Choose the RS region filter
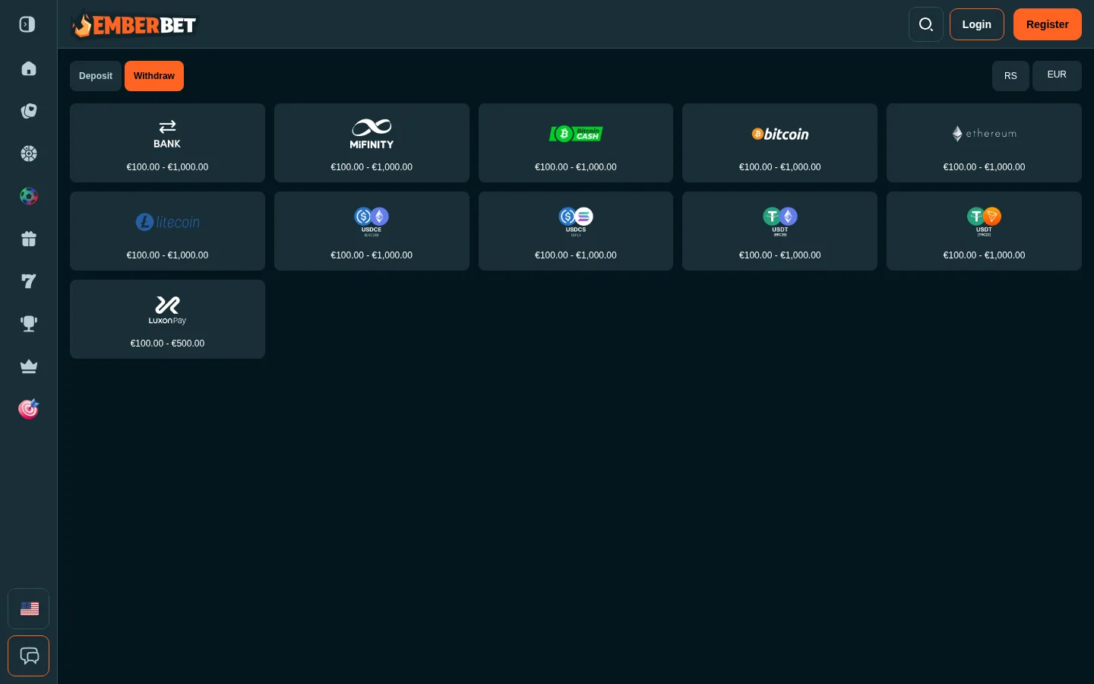Viewport: 1094px width, 684px height. tap(1010, 76)
